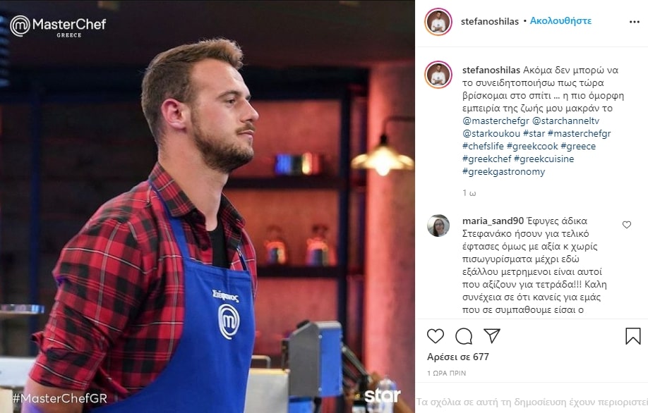
Task: Like the post with heart icon
Action: (435, 336)
